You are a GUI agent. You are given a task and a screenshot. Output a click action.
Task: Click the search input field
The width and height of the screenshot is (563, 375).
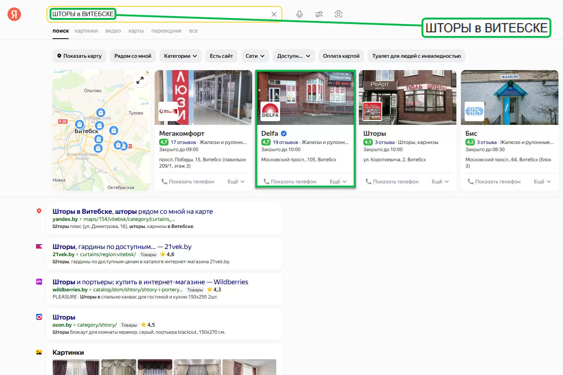188,14
